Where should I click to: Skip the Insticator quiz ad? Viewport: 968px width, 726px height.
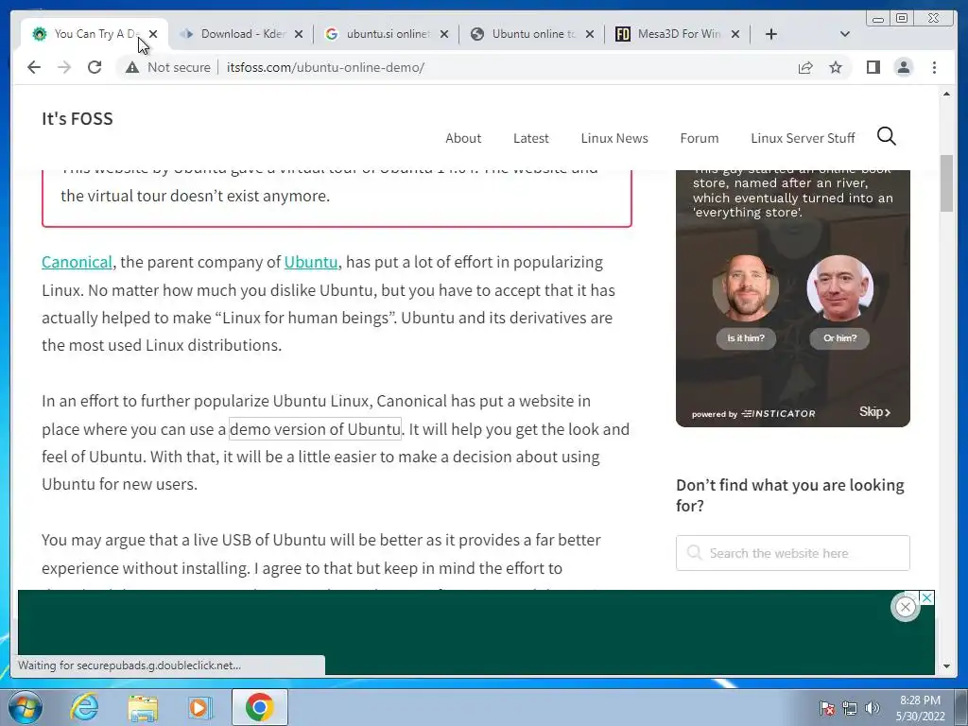point(874,412)
